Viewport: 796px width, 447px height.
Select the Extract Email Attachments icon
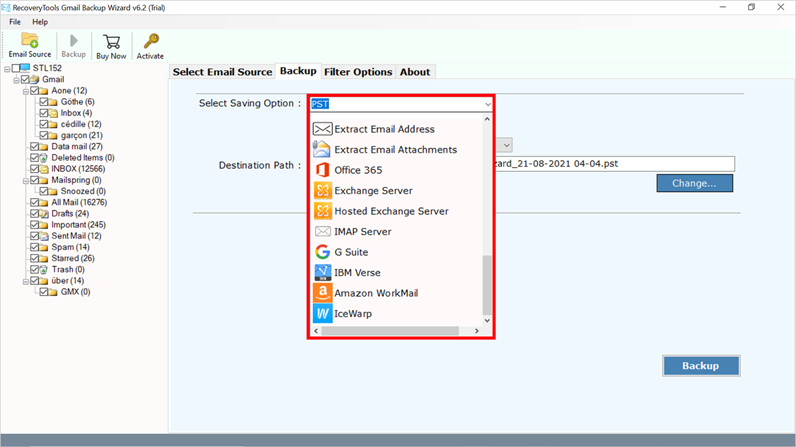(322, 150)
